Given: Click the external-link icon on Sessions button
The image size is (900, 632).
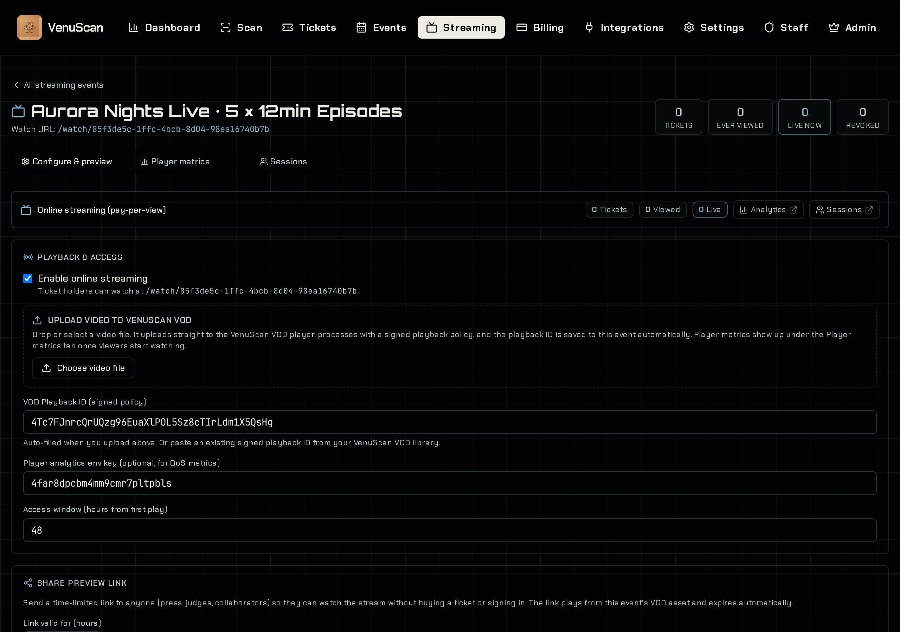Looking at the screenshot, I should tap(869, 210).
